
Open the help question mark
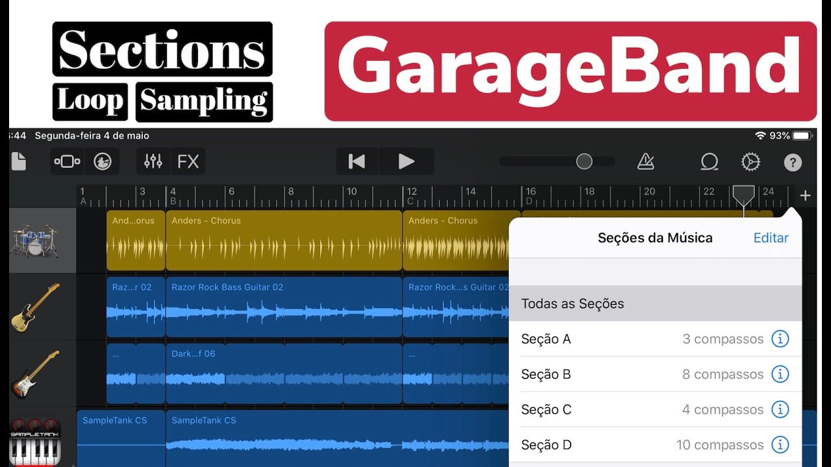click(x=793, y=162)
